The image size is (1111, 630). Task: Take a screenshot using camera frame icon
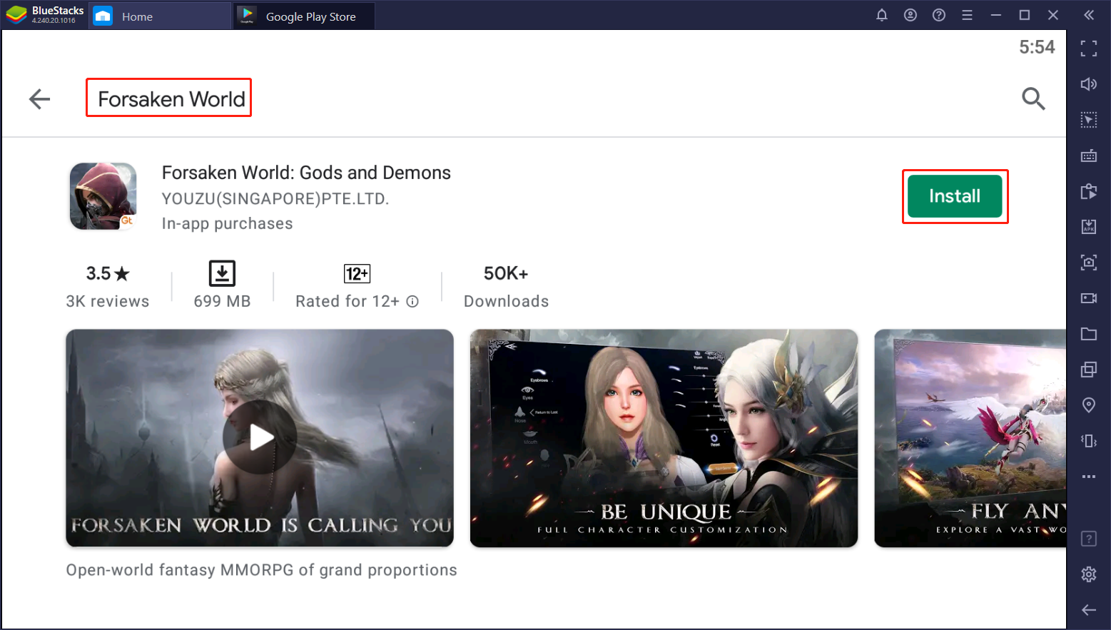(1089, 263)
